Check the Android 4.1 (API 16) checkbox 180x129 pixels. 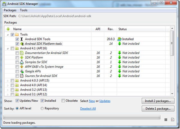click(12, 48)
